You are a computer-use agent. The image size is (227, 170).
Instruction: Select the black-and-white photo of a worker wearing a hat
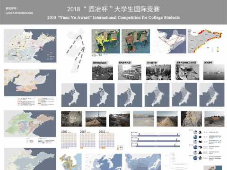187,72
